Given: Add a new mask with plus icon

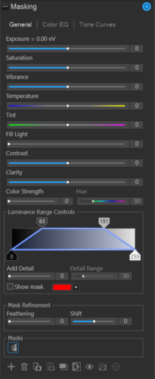Looking at the screenshot, I should [x=11, y=367].
